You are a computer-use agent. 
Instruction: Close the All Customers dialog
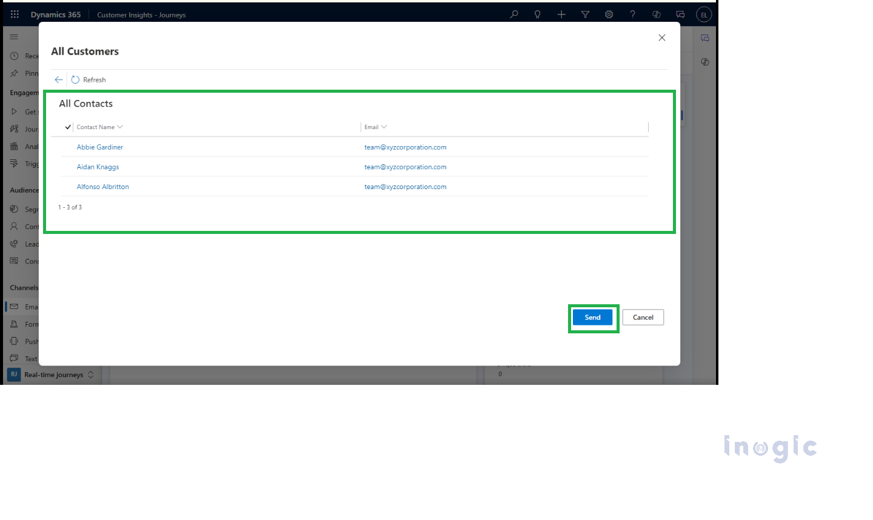point(662,38)
